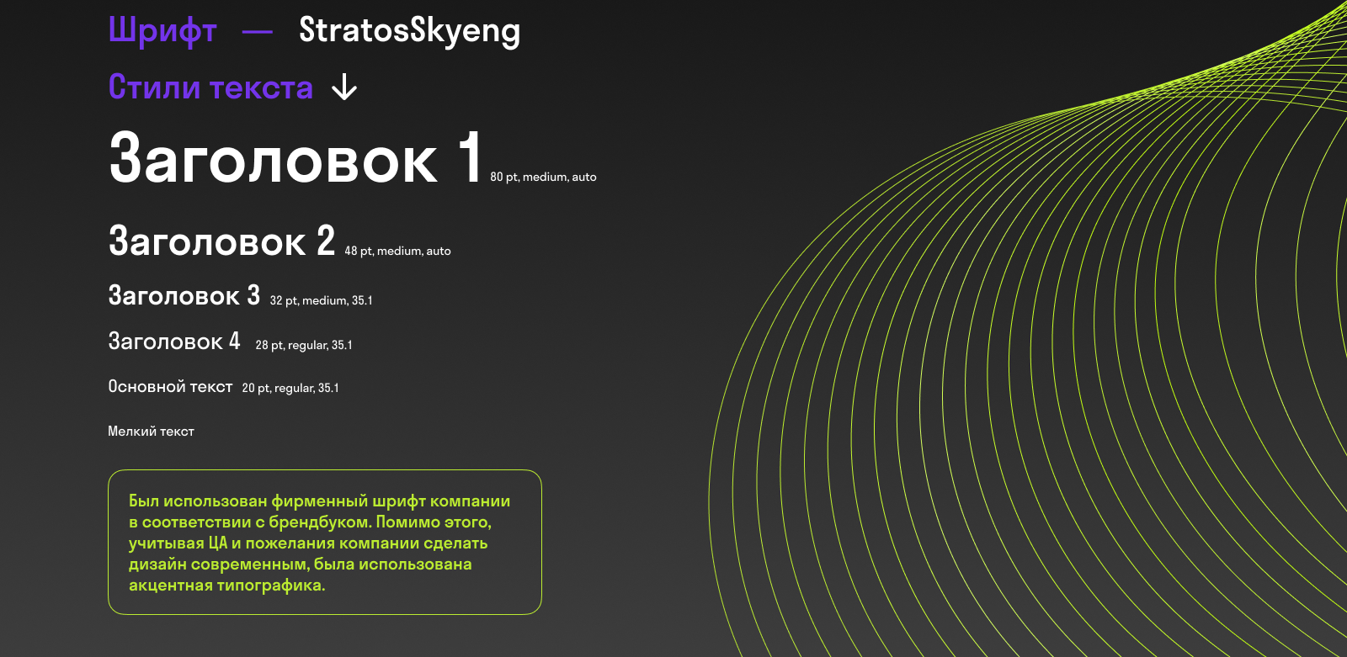
Task: Select the Заголовок 4 sample text
Action: coord(174,341)
